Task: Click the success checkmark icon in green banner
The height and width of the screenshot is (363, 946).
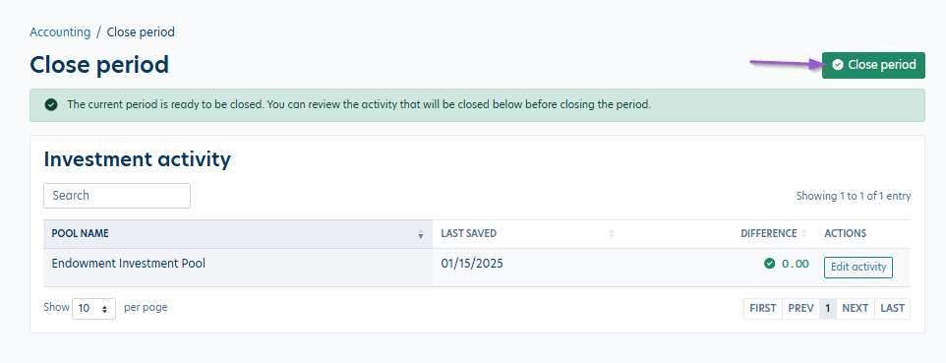Action: pyautogui.click(x=51, y=104)
